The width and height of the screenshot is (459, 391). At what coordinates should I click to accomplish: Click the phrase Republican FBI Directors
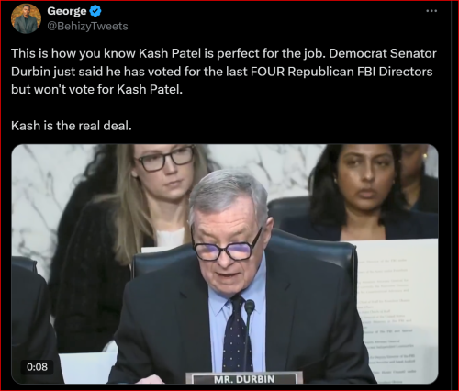pos(360,72)
